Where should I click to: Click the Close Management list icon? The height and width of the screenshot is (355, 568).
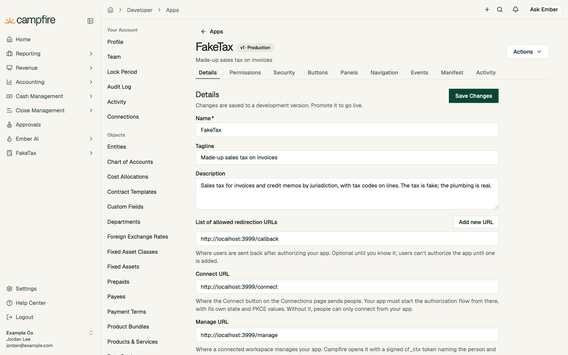click(x=9, y=110)
